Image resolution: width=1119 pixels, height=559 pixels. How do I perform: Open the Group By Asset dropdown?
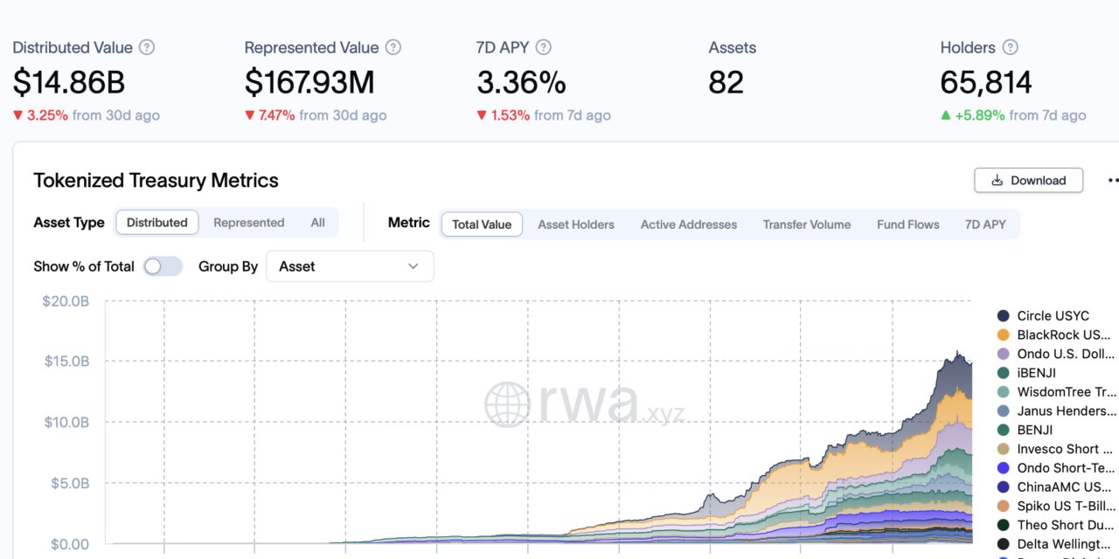click(350, 266)
